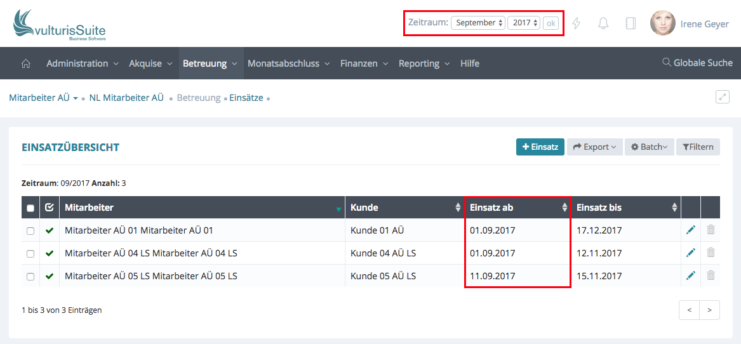Open the notebook icon in header
The height and width of the screenshot is (344, 741).
tap(631, 23)
